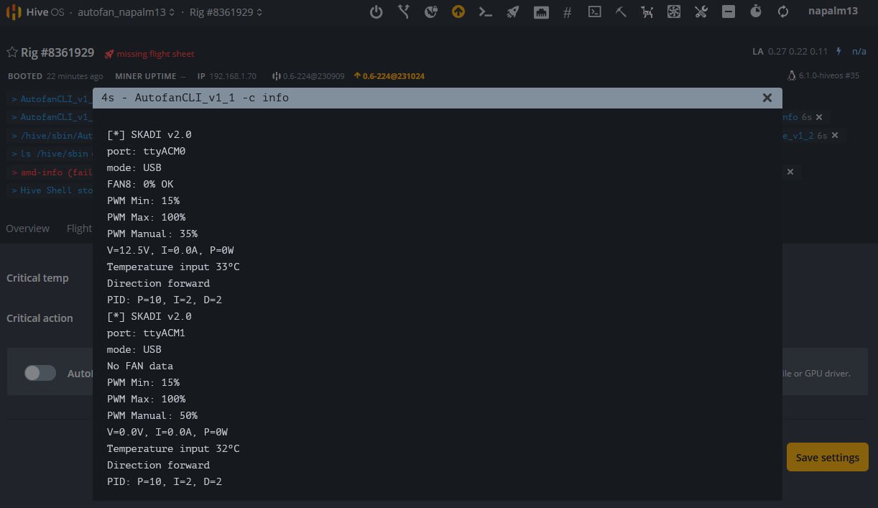Click the orange upgrade arrow icon

(x=458, y=11)
